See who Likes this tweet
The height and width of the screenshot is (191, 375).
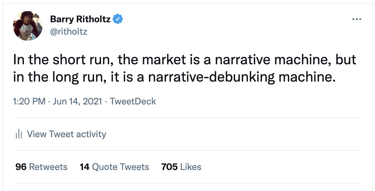(191, 167)
